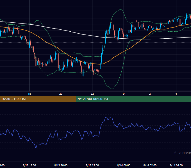Image resolution: width=191 pixels, height=168 pixels.
Task: Click the hour label 2 on chart axis
Action: tap(150, 94)
